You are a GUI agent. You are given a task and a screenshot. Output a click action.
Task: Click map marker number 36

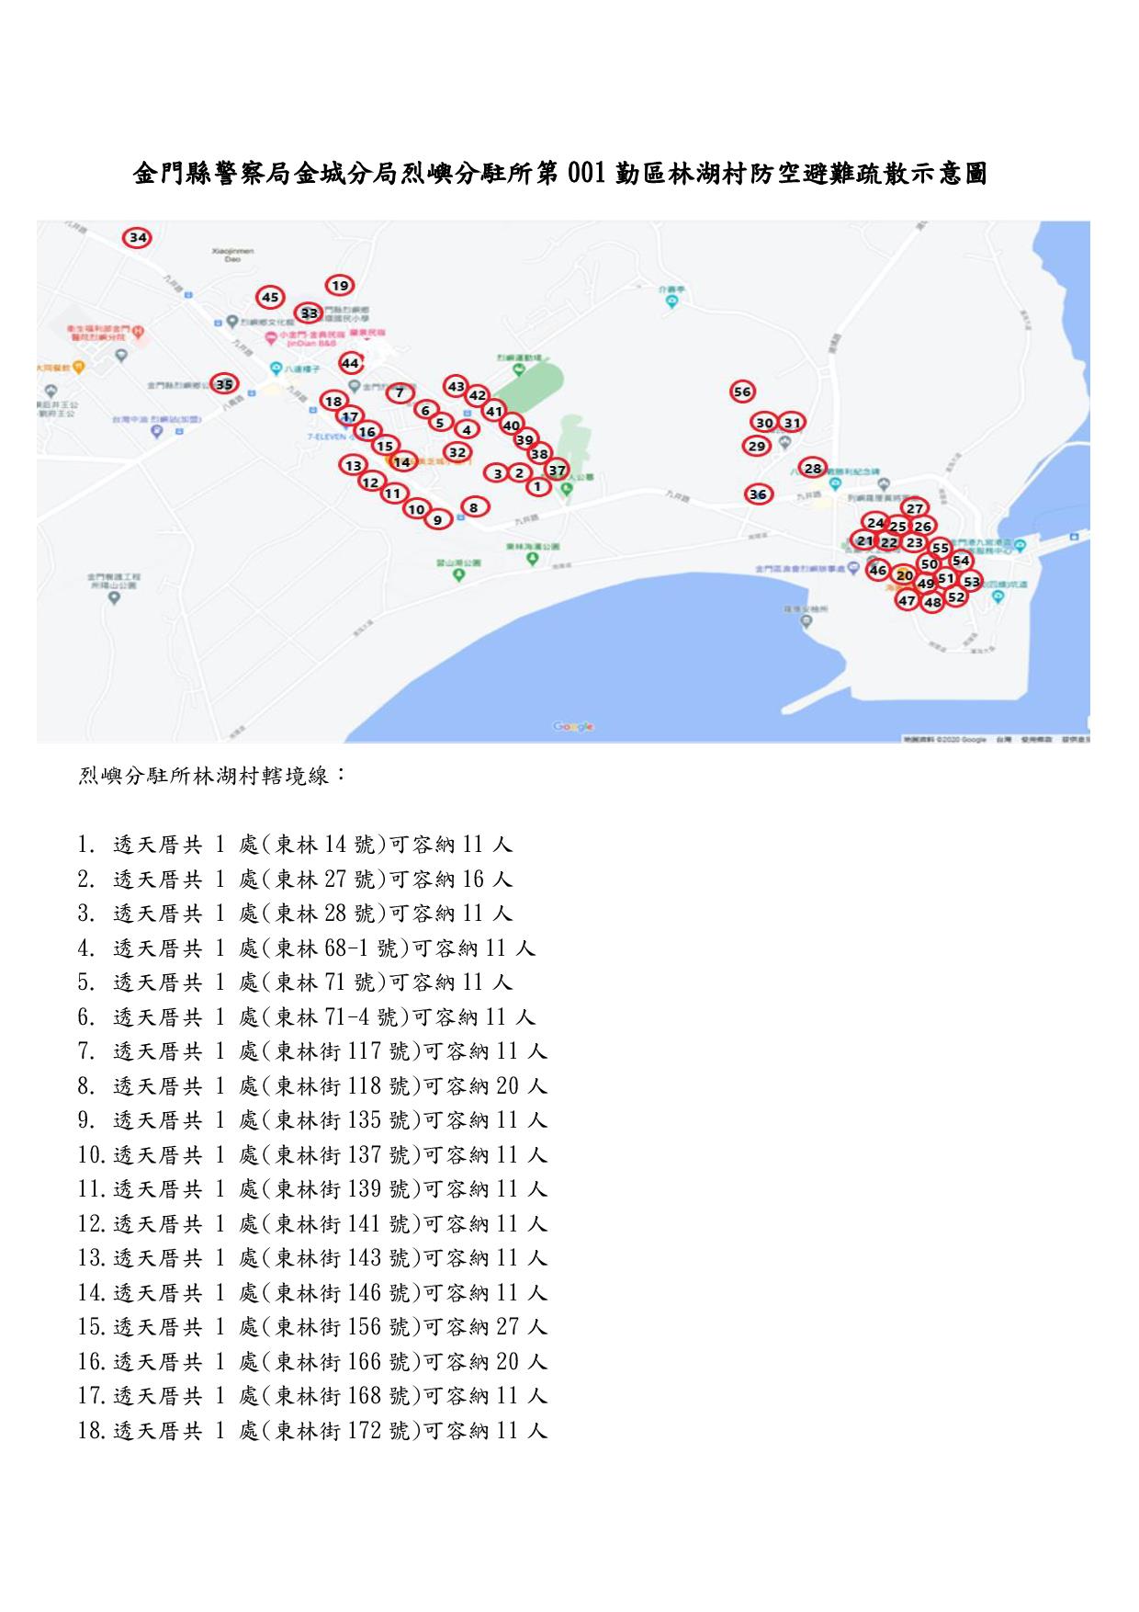pyautogui.click(x=758, y=494)
